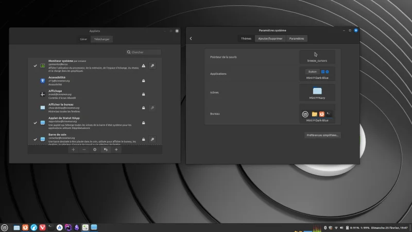Open the battery indicator in the tray
The height and width of the screenshot is (232, 412).
tap(347, 228)
